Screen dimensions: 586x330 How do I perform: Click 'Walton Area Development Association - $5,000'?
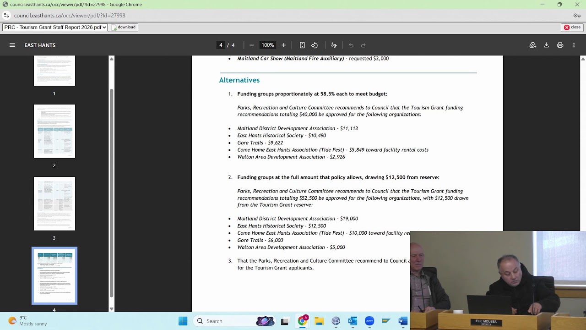[x=291, y=247]
